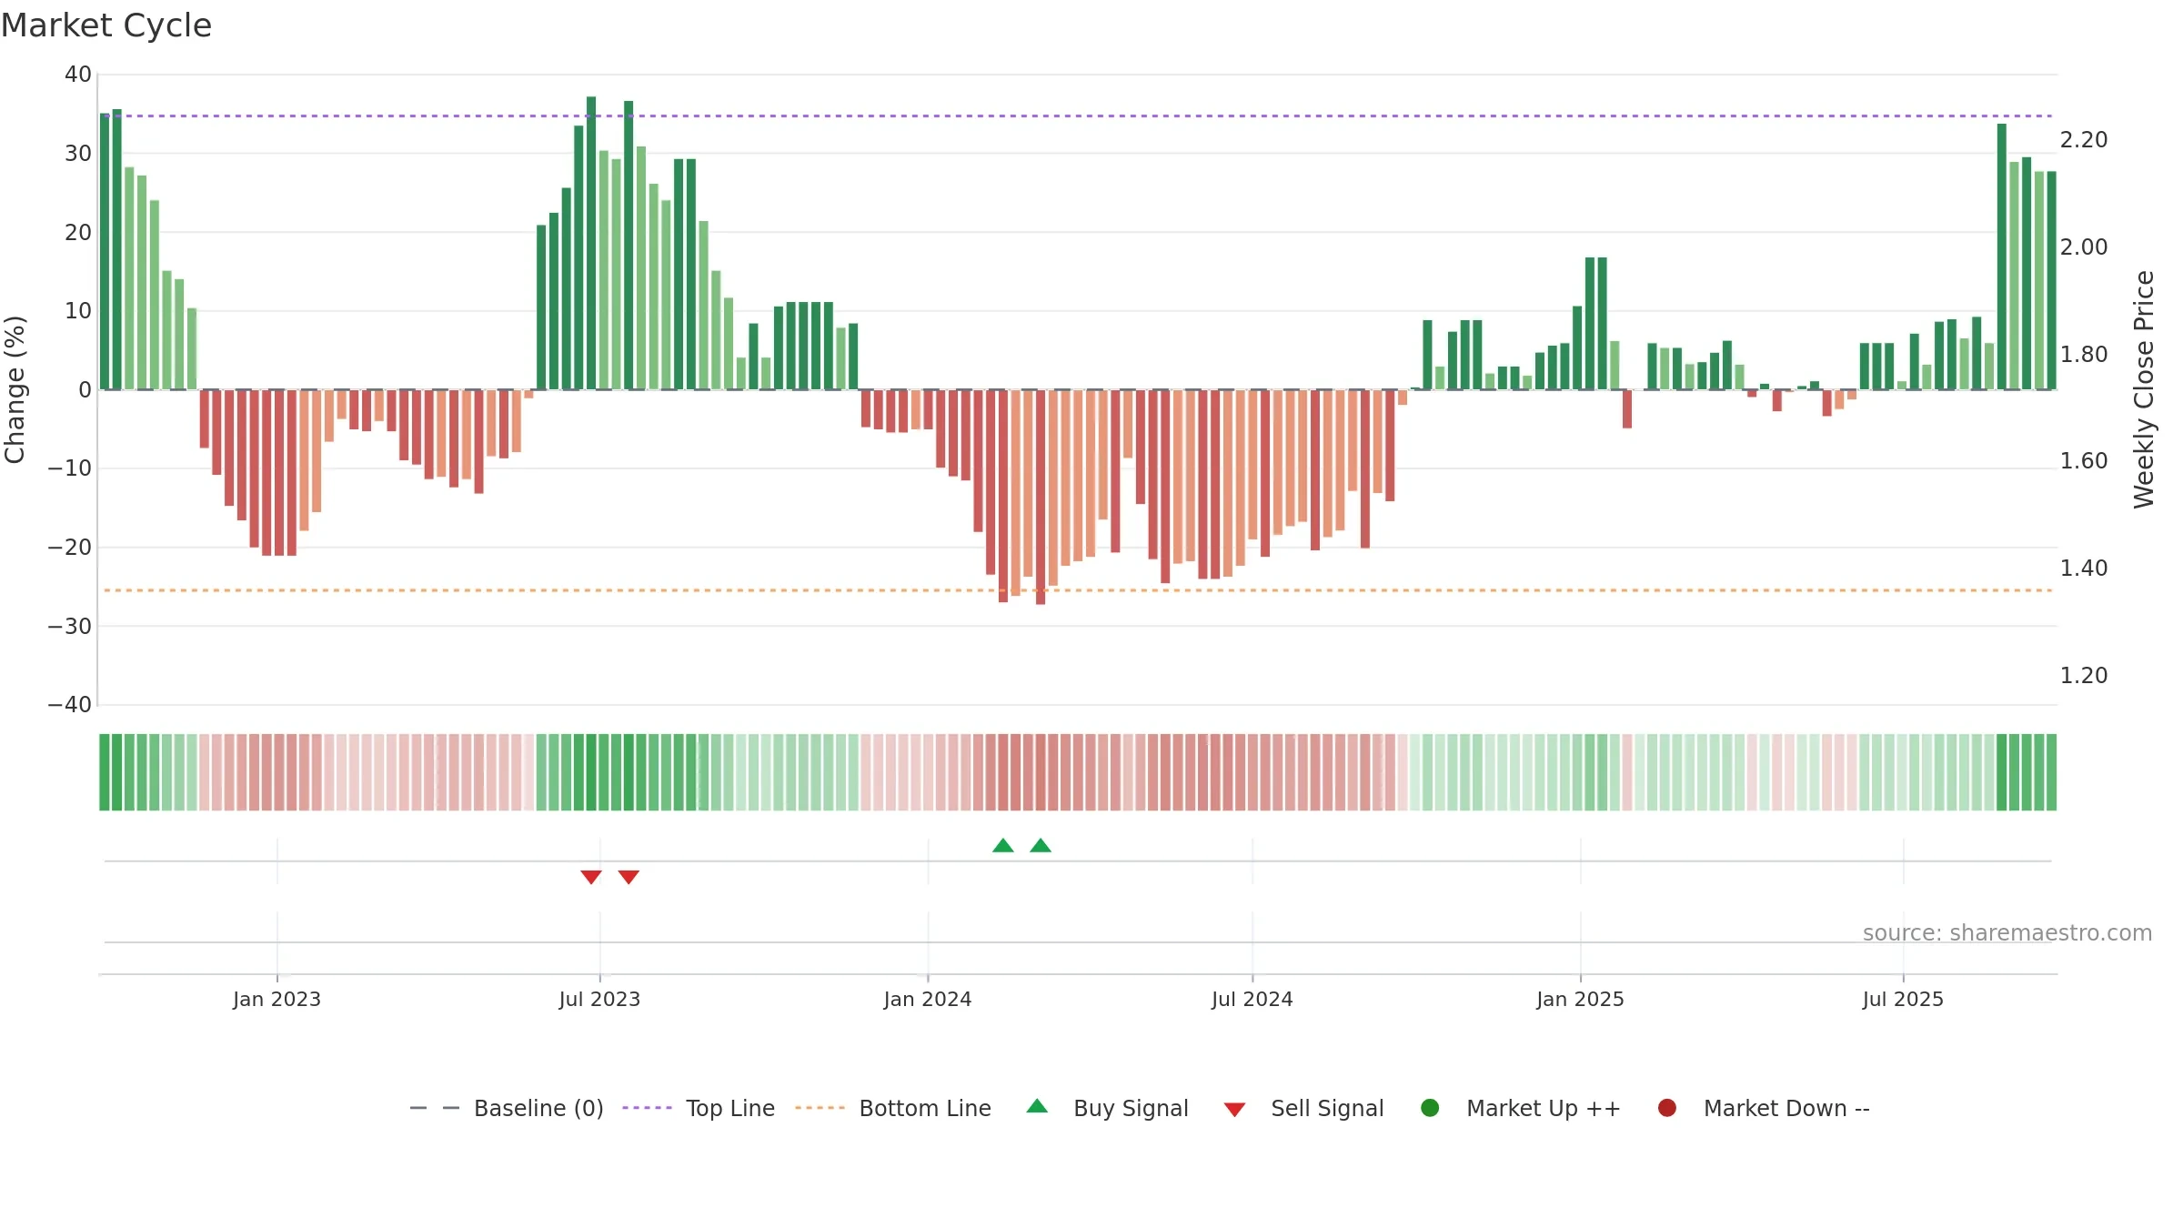Click the 2.00 price axis tick

(2084, 247)
